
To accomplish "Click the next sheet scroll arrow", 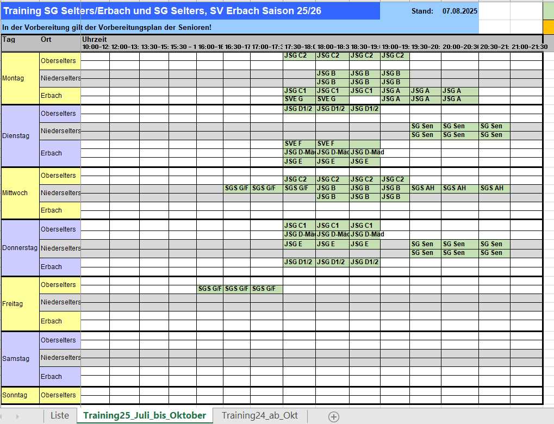I will (17, 416).
